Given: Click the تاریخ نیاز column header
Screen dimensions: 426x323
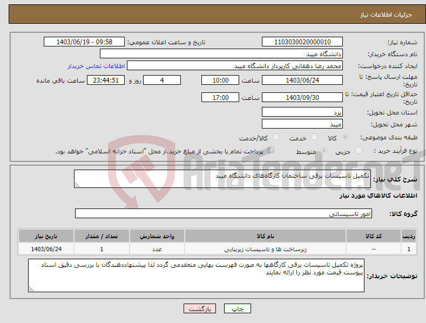Looking at the screenshot, I should pos(46,236).
